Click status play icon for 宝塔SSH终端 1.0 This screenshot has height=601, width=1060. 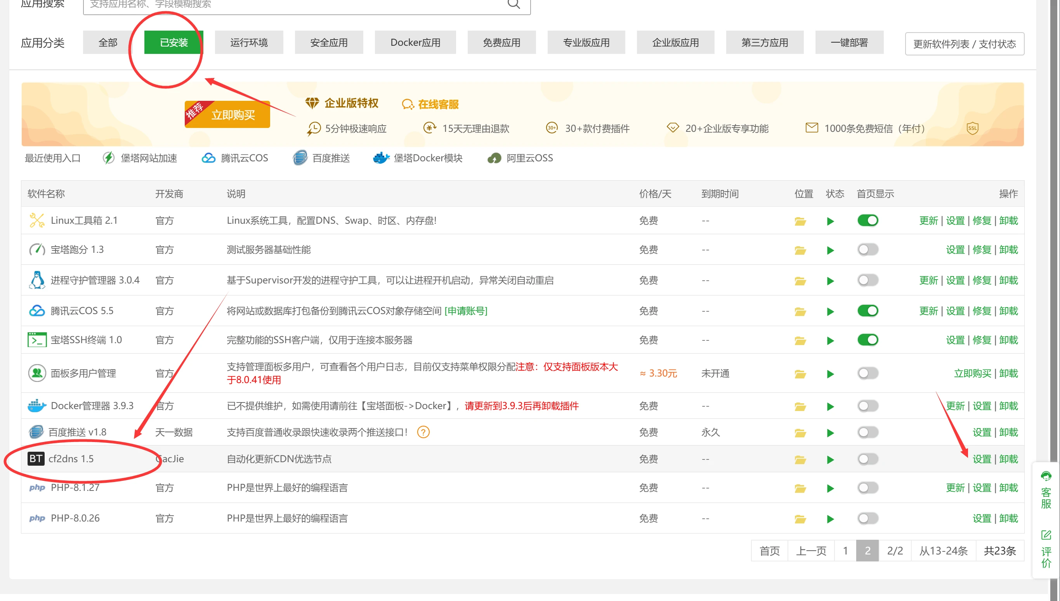(830, 340)
